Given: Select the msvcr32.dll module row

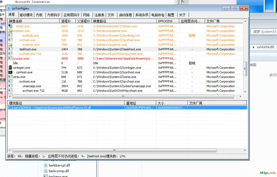Looking at the screenshot, I should (x=127, y=107).
